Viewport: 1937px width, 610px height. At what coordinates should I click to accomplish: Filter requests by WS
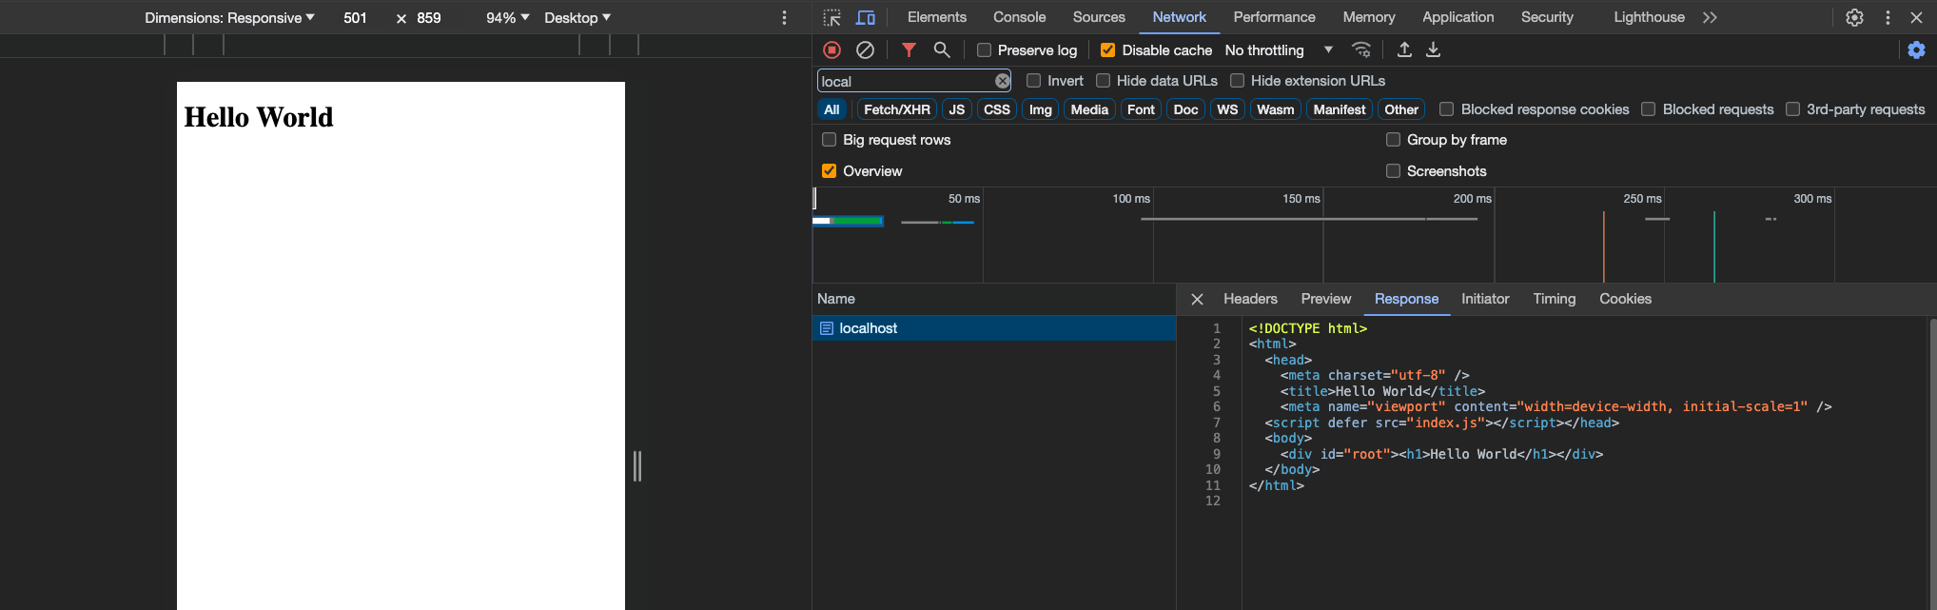tap(1227, 109)
